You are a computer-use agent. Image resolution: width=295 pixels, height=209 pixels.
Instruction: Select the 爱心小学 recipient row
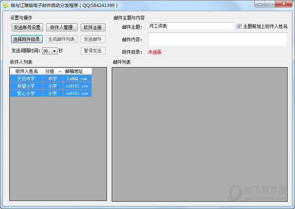pos(51,93)
